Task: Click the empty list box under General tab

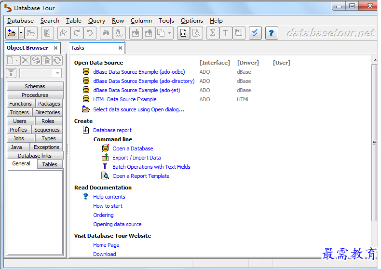Action: tap(35, 212)
